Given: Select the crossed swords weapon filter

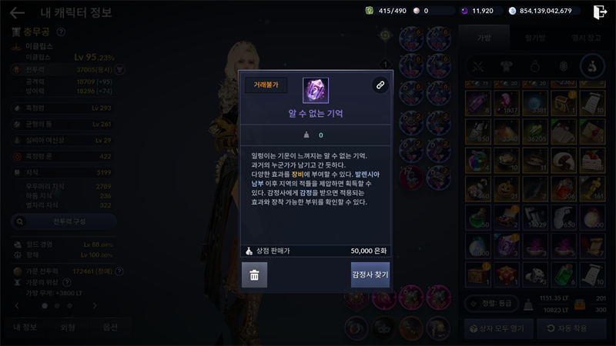Looking at the screenshot, I should tap(478, 66).
